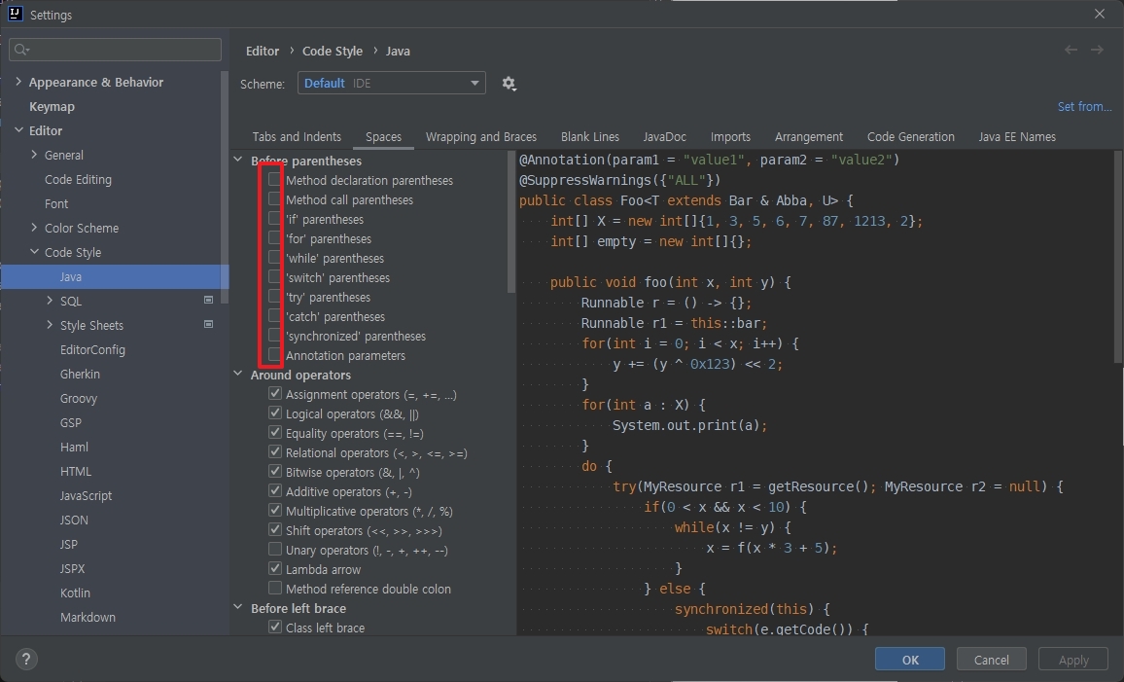Uncheck Additive operators checkbox

coord(274,489)
